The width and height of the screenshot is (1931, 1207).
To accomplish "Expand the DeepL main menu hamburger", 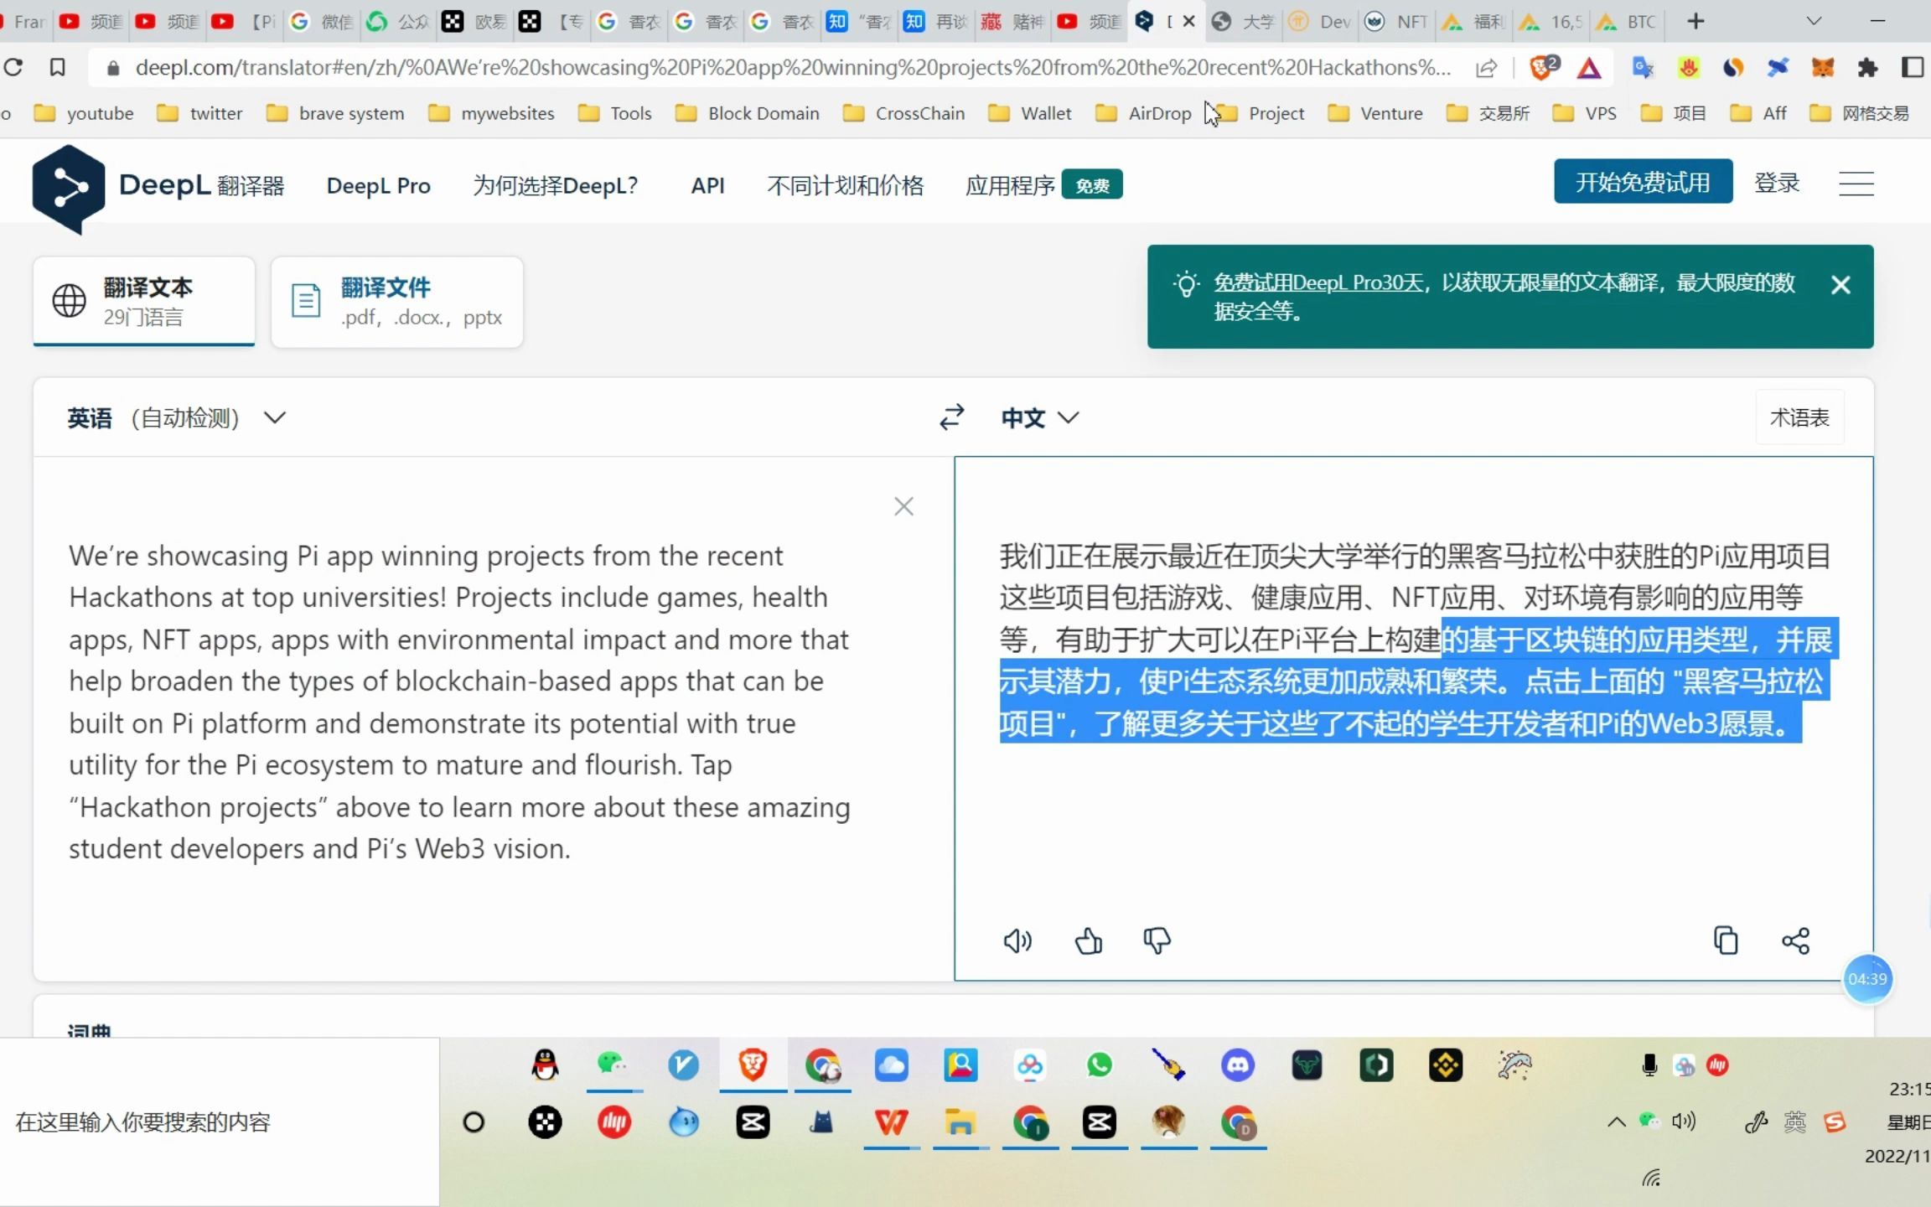I will (x=1859, y=182).
